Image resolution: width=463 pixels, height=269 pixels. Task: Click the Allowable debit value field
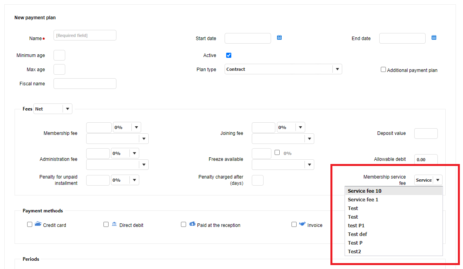click(x=426, y=160)
